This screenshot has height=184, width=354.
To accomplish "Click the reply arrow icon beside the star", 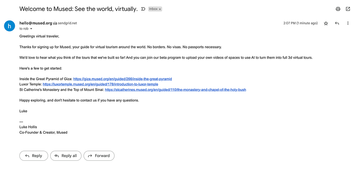I will coord(337,23).
